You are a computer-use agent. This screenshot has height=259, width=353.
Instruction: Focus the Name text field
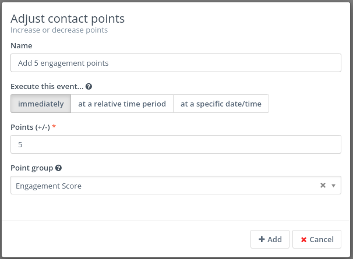click(x=176, y=63)
